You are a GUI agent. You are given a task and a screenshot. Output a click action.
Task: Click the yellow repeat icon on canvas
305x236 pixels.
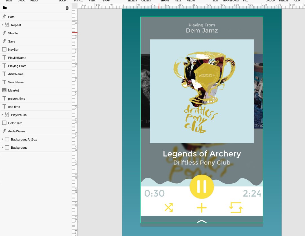236,208
